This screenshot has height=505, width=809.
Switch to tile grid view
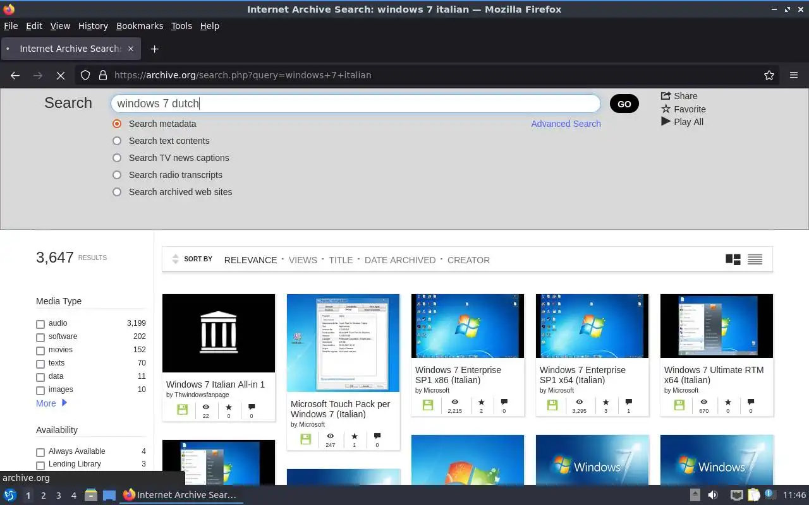[733, 259]
